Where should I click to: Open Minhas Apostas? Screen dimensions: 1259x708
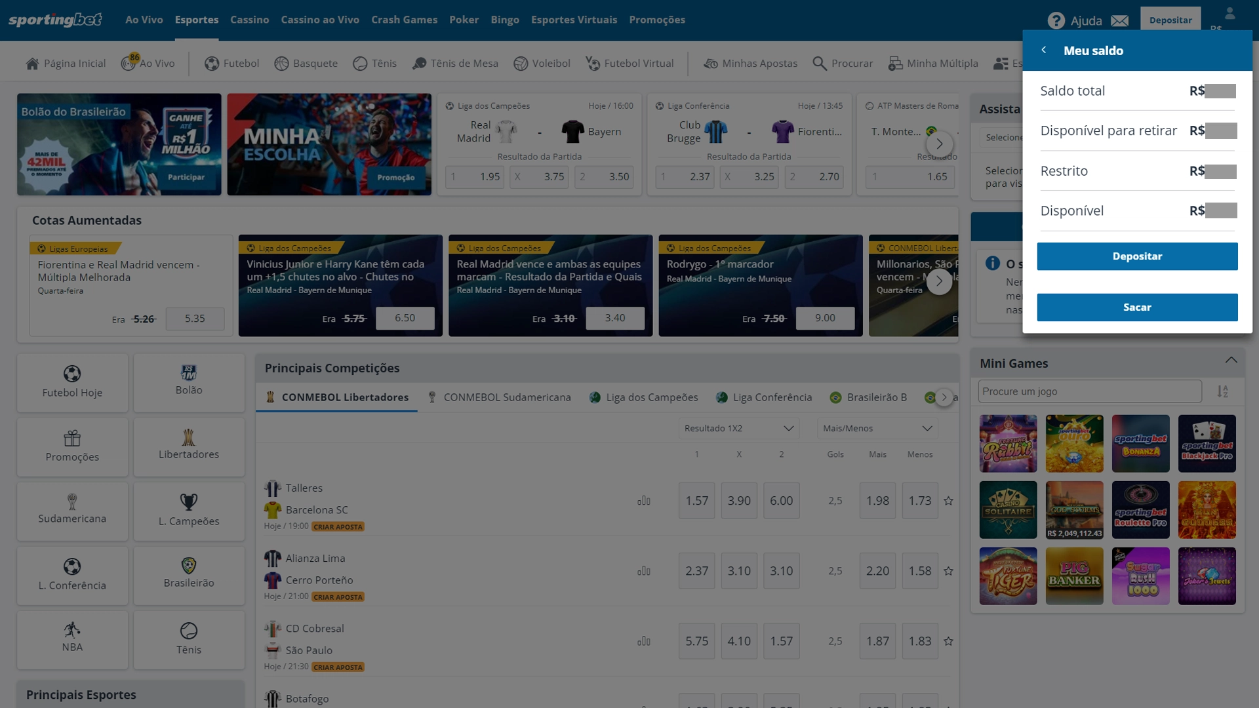(x=751, y=64)
